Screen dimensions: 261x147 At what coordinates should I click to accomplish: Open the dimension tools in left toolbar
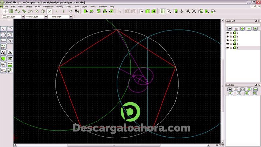[x=10, y=53]
